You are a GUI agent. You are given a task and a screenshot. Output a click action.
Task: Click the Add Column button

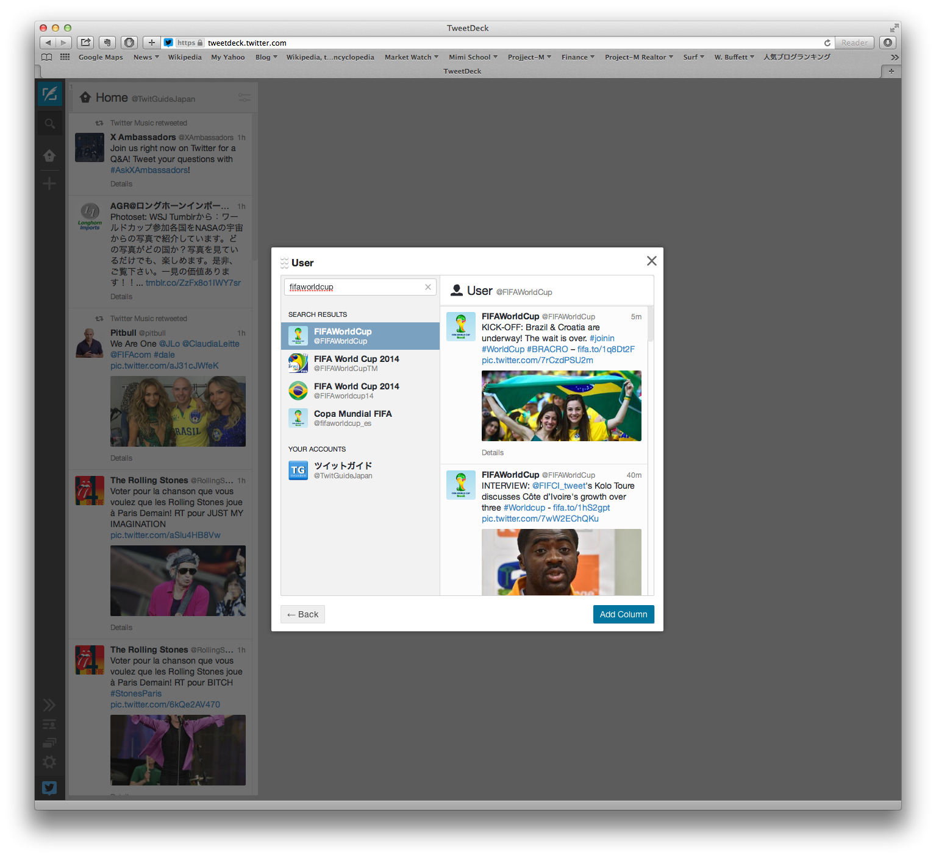[x=623, y=614]
